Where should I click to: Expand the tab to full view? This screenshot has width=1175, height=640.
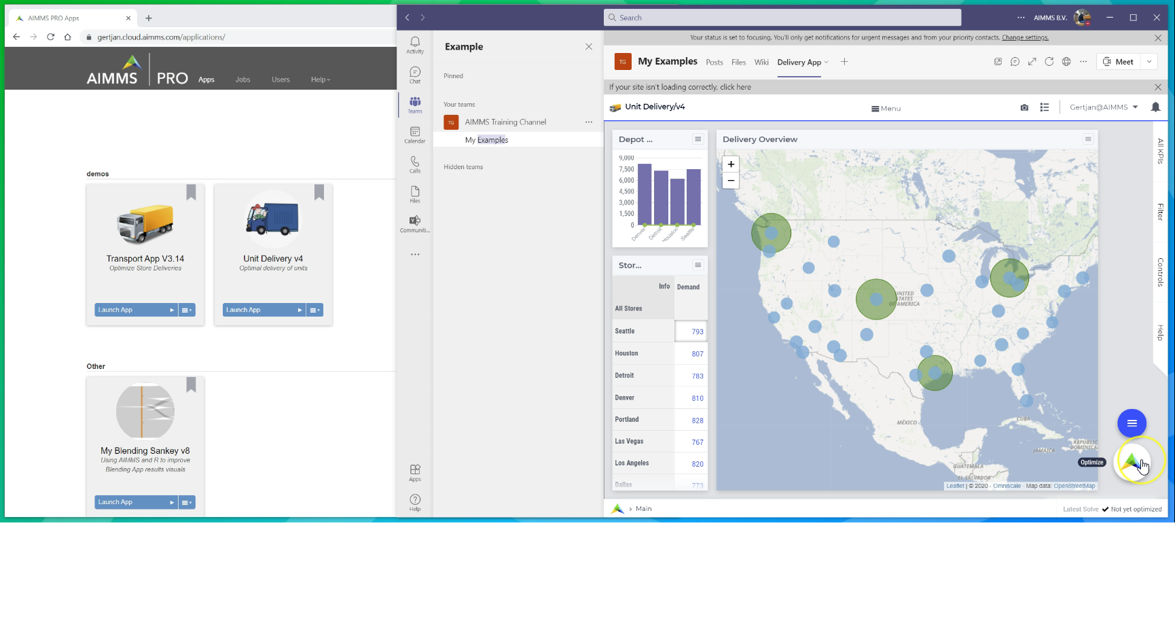(1032, 62)
